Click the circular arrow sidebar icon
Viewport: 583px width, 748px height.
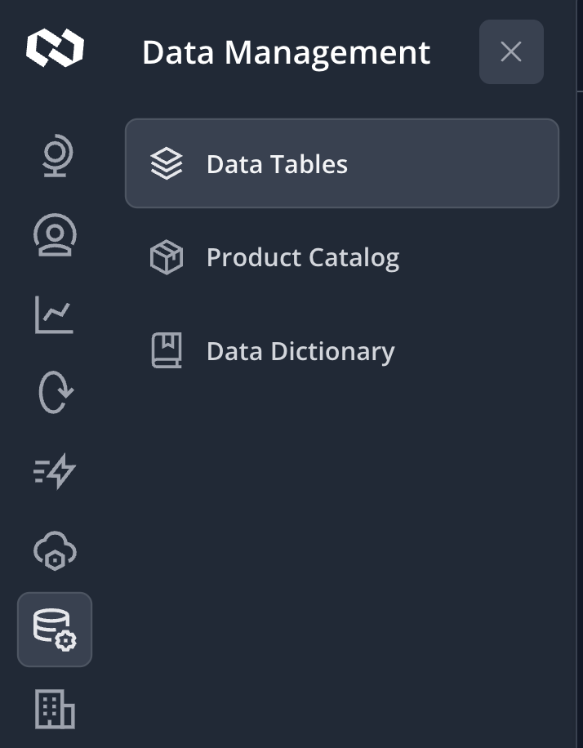coord(56,393)
